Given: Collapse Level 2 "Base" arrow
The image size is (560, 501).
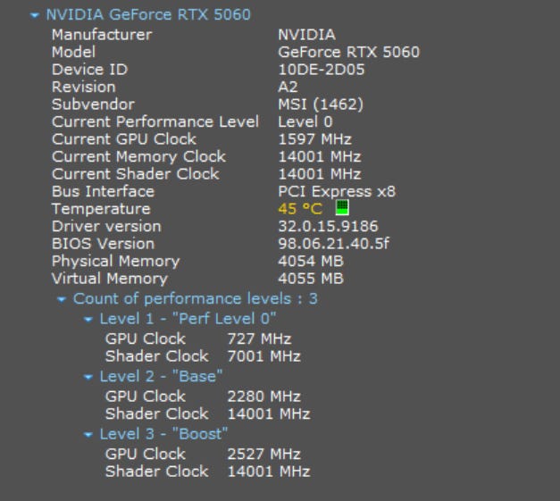Looking at the screenshot, I should click(88, 377).
